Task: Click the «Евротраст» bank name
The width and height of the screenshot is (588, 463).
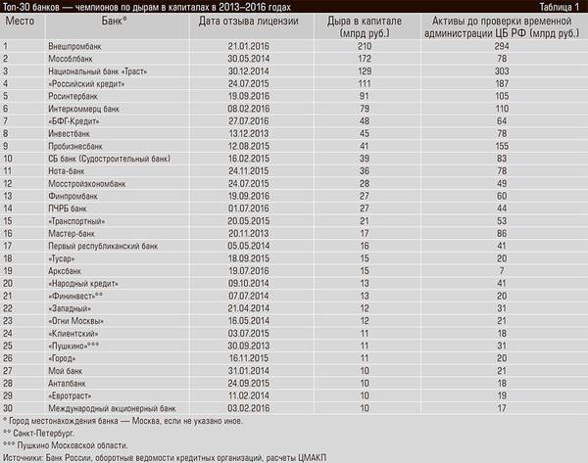Action: pos(70,395)
